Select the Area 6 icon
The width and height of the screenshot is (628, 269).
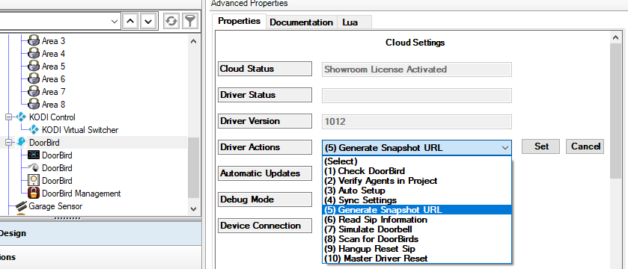(x=34, y=78)
